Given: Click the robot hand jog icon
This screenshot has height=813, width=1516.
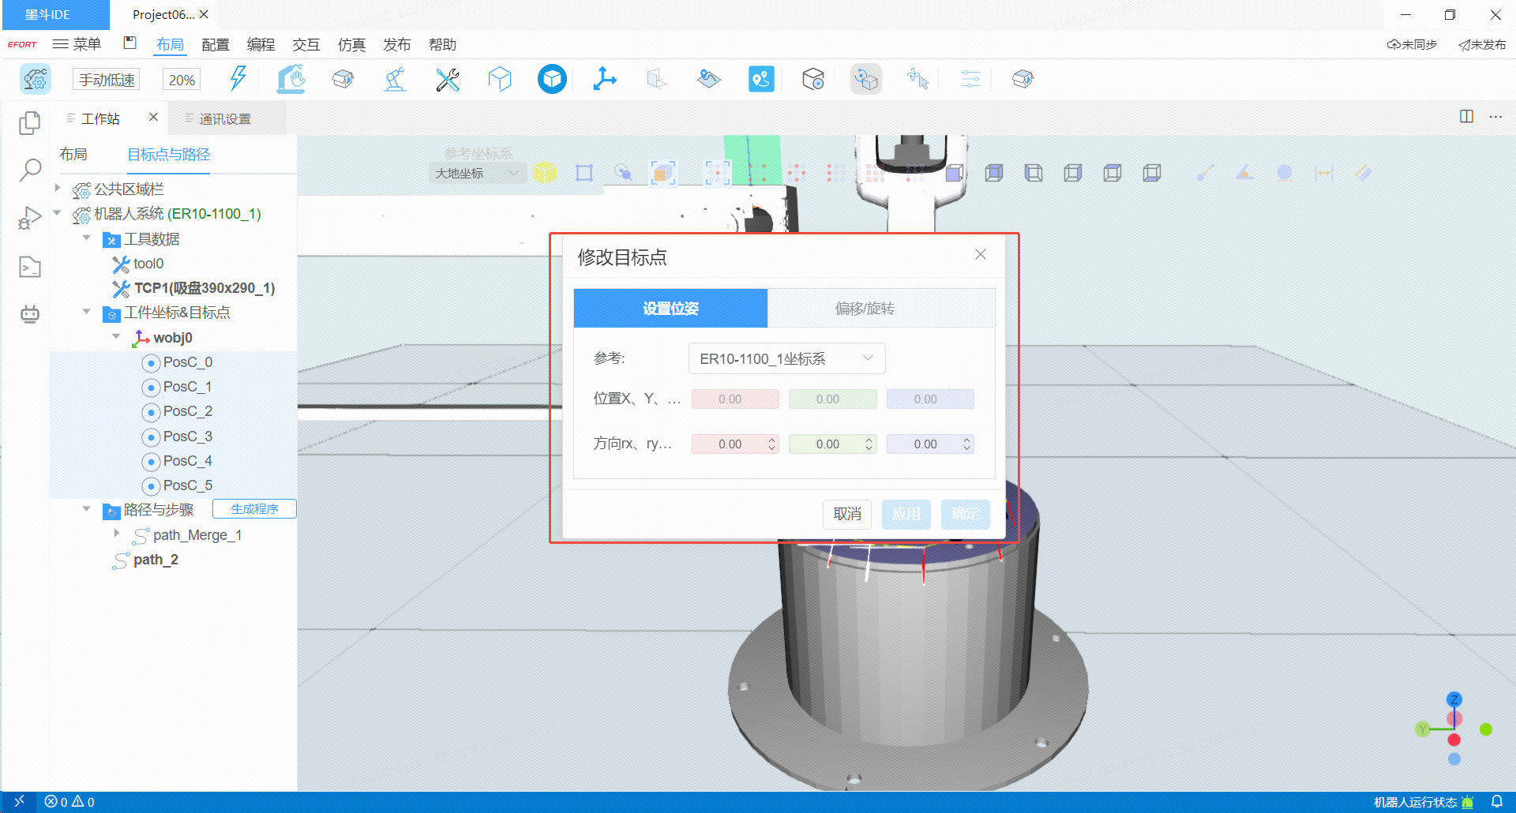Looking at the screenshot, I should coord(291,79).
